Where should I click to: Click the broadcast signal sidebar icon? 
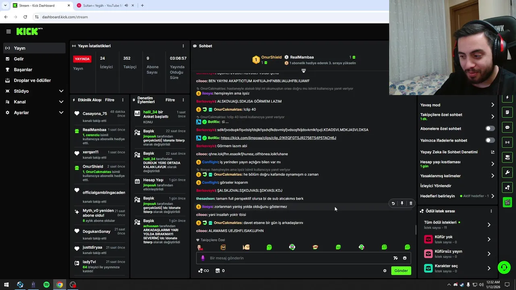coord(508,142)
